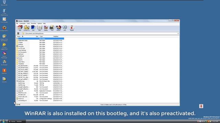The width and height of the screenshot is (220, 123).
Task: Click the Add toolbar icon in WinRAR
Action: (x=20, y=28)
